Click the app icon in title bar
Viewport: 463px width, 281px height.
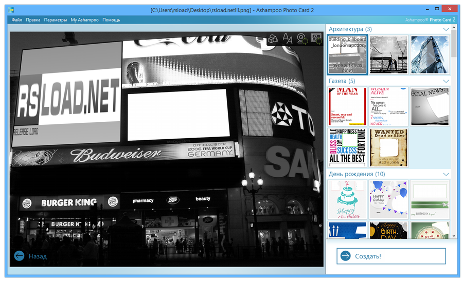pos(11,10)
